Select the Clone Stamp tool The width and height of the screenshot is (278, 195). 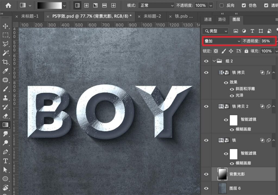coord(5,98)
